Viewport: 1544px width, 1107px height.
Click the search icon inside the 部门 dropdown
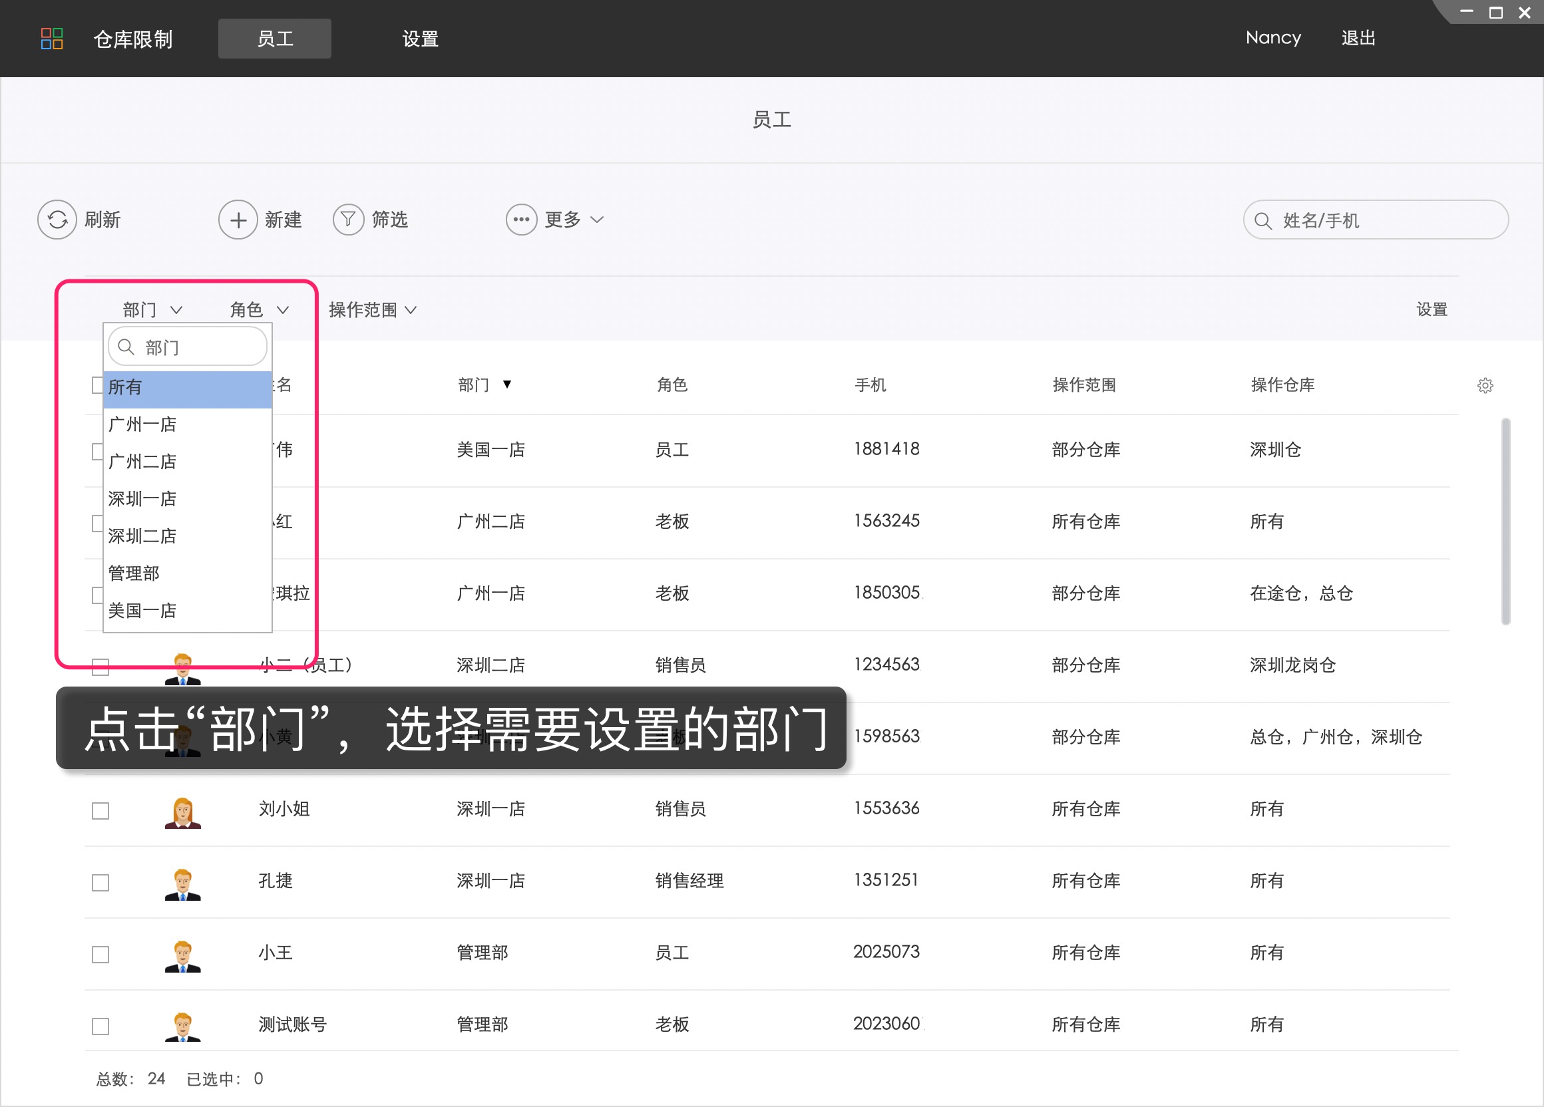point(126,347)
